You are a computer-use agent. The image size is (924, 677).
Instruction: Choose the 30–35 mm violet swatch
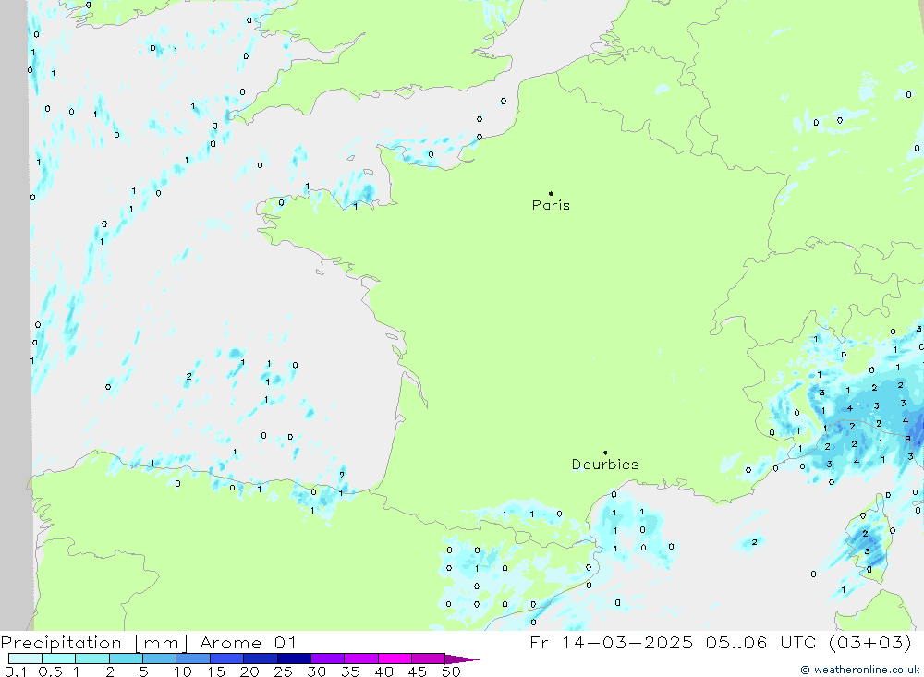[x=328, y=659]
